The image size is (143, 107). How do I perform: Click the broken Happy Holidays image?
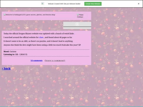[82, 16]
